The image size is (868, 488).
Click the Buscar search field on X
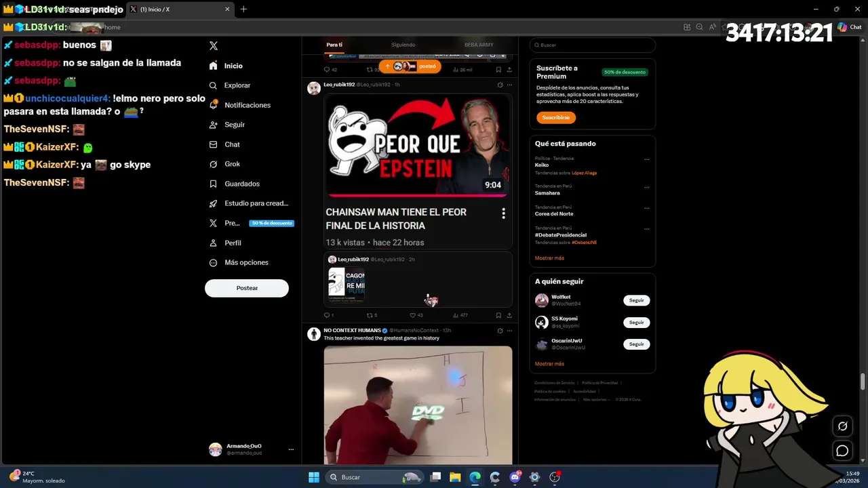[593, 45]
